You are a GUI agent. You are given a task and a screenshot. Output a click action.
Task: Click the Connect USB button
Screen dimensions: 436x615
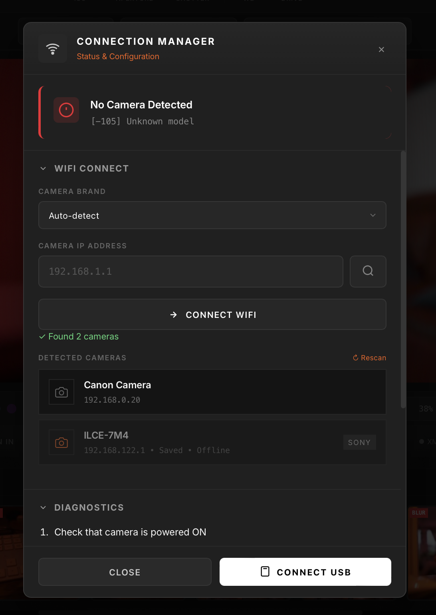tap(305, 572)
